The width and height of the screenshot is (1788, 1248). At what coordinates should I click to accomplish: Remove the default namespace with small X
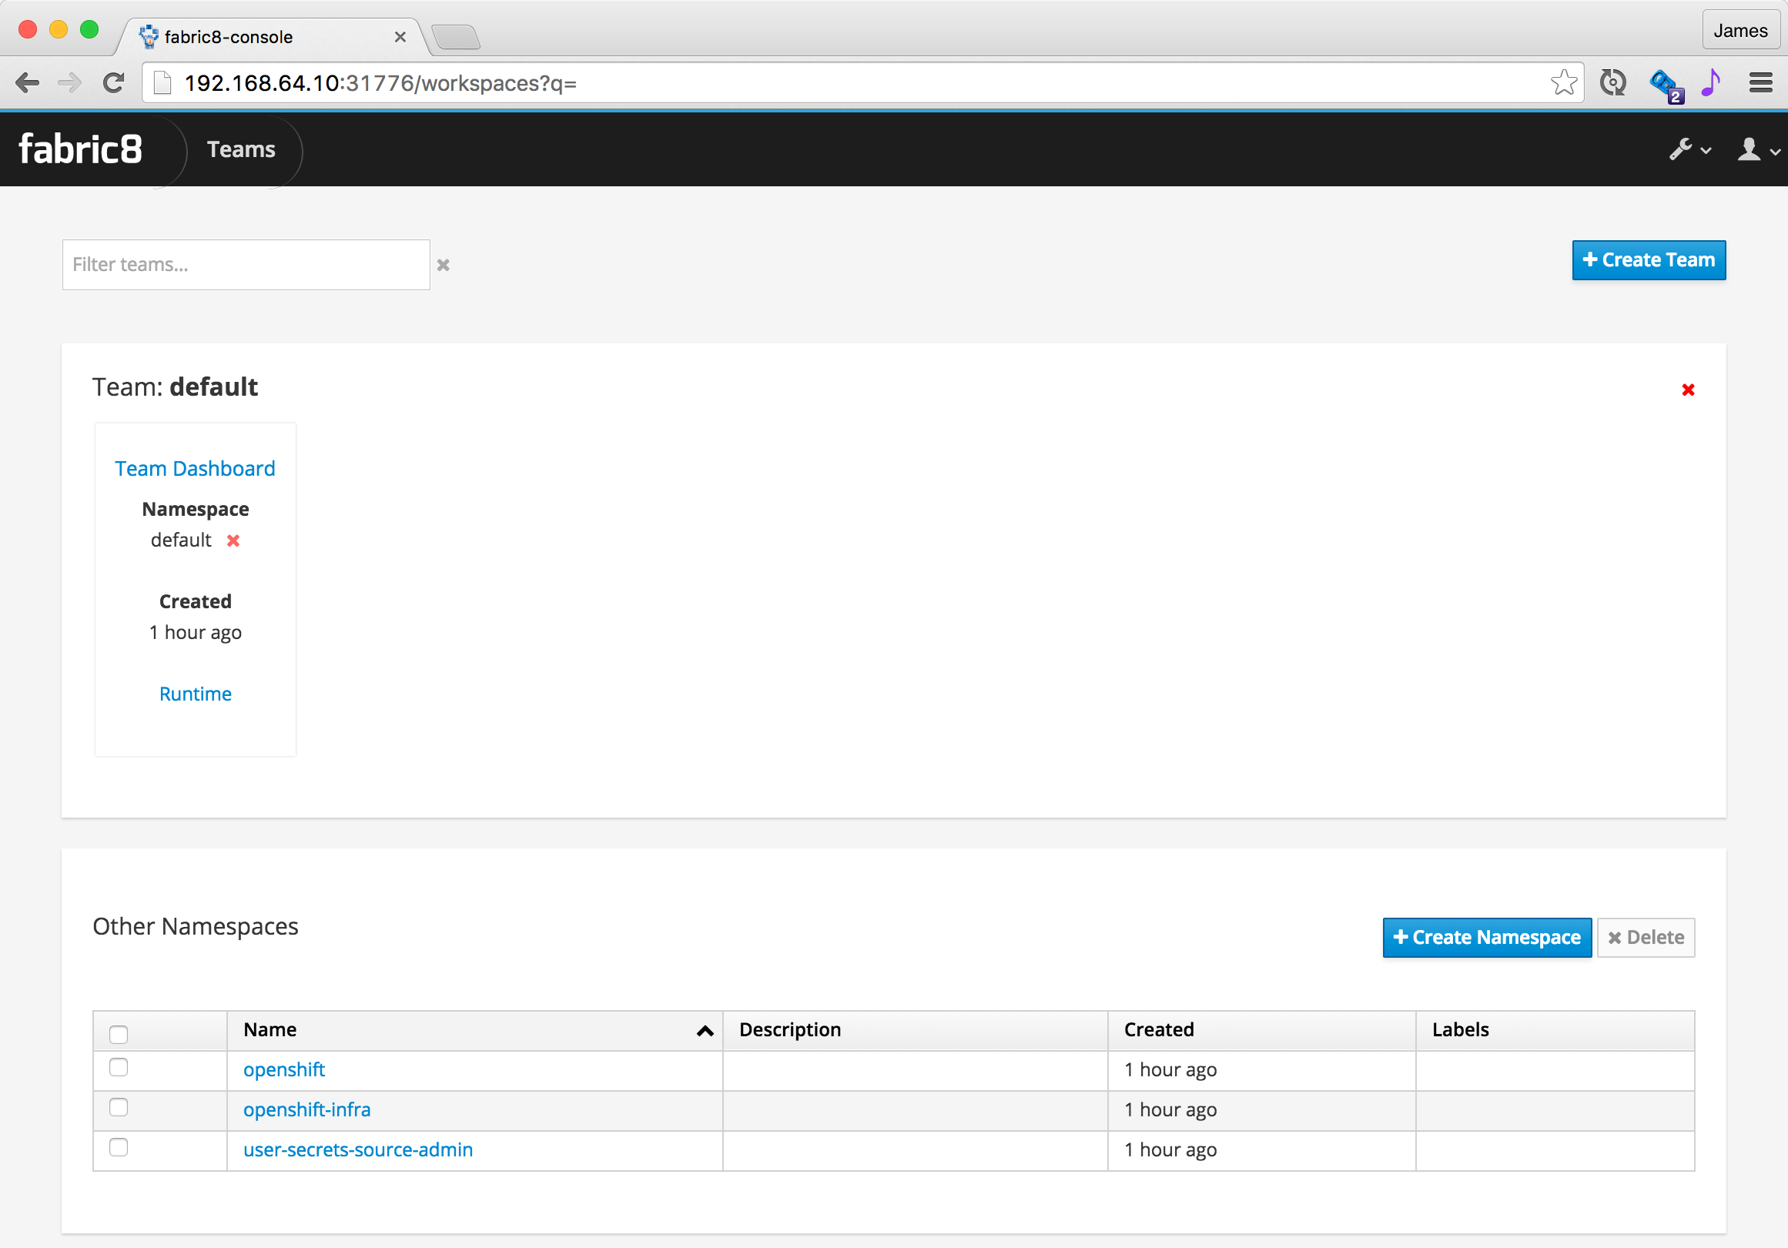point(233,540)
